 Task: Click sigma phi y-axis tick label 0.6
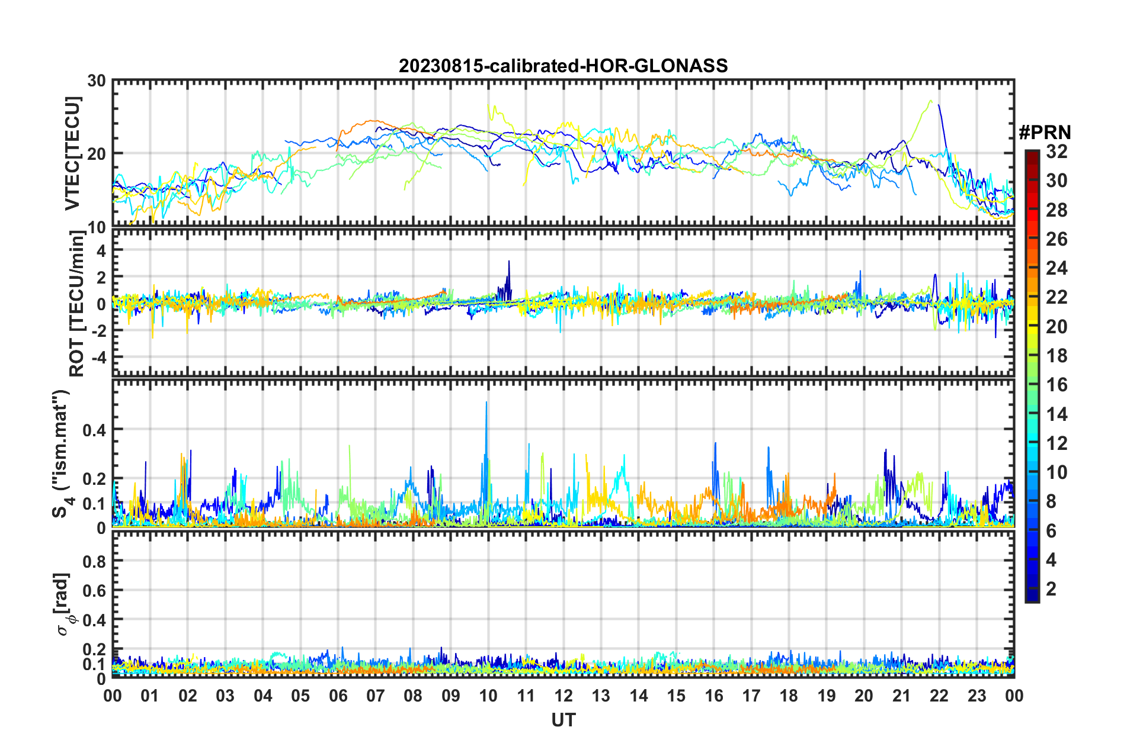click(x=94, y=590)
